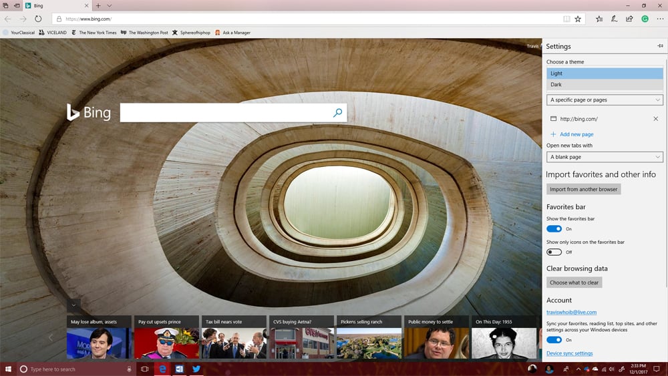Click the Add notes pen icon
668x376 pixels.
(614, 19)
